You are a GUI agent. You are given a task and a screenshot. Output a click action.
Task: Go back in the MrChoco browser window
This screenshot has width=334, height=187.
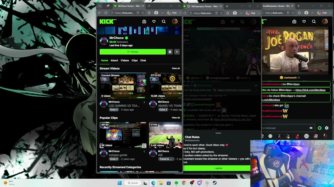tap(100, 13)
